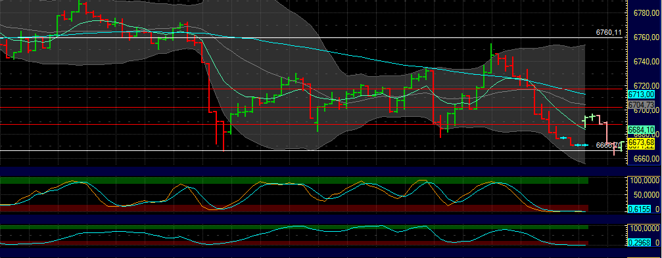This screenshot has width=662, height=258.
Task: Select the 0,2968 oscillator value tag
Action: (639, 242)
